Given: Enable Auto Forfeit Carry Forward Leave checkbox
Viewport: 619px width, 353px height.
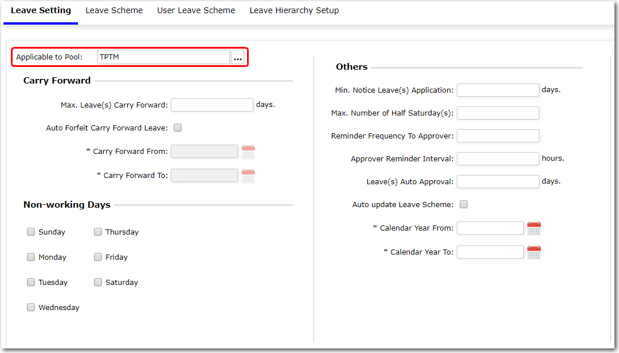Looking at the screenshot, I should click(178, 128).
